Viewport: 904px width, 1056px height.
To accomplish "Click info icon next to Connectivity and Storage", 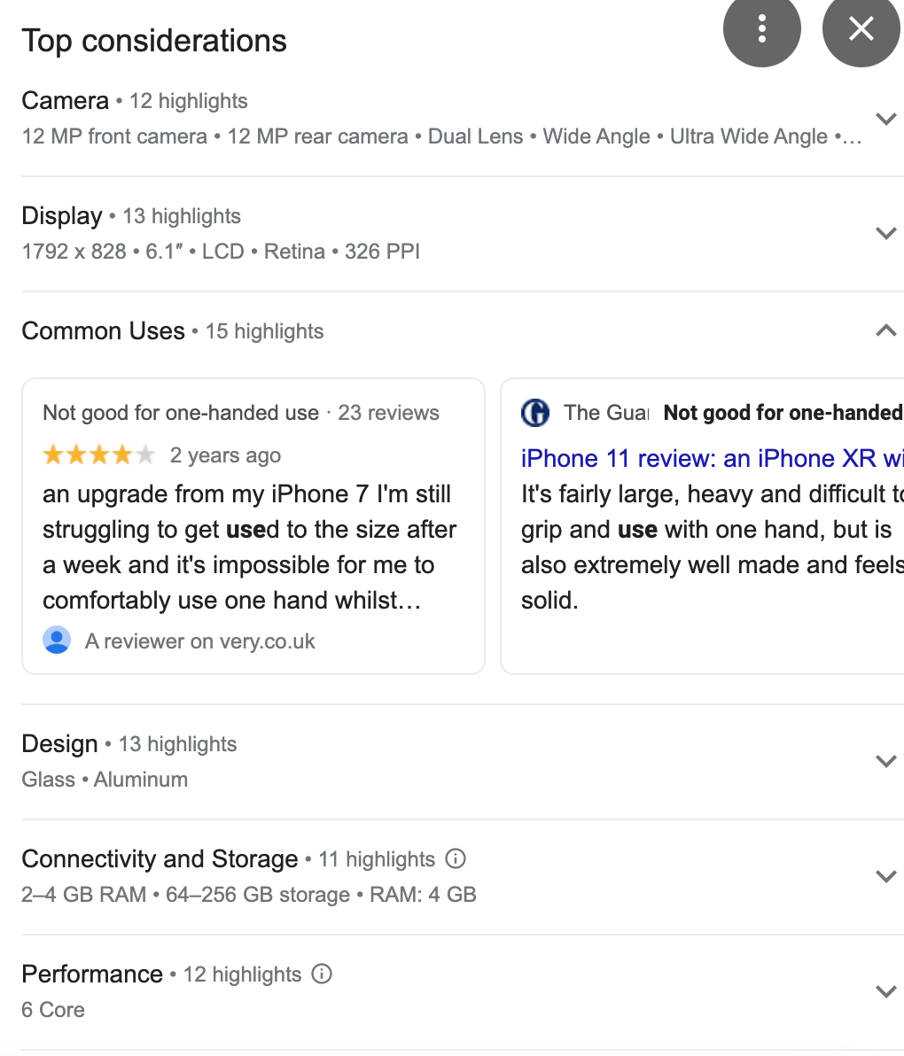I will [456, 858].
